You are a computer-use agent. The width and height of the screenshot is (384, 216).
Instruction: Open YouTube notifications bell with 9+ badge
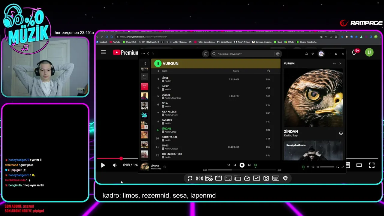pyautogui.click(x=354, y=53)
